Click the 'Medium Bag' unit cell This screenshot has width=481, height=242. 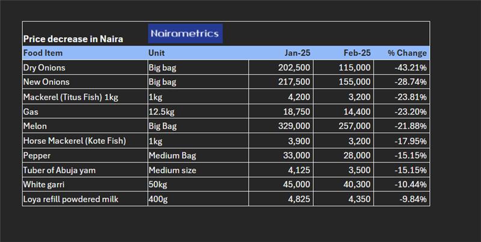tap(172, 155)
